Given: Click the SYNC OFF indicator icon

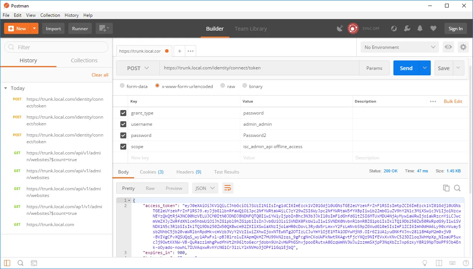Looking at the screenshot, I should [x=353, y=28].
